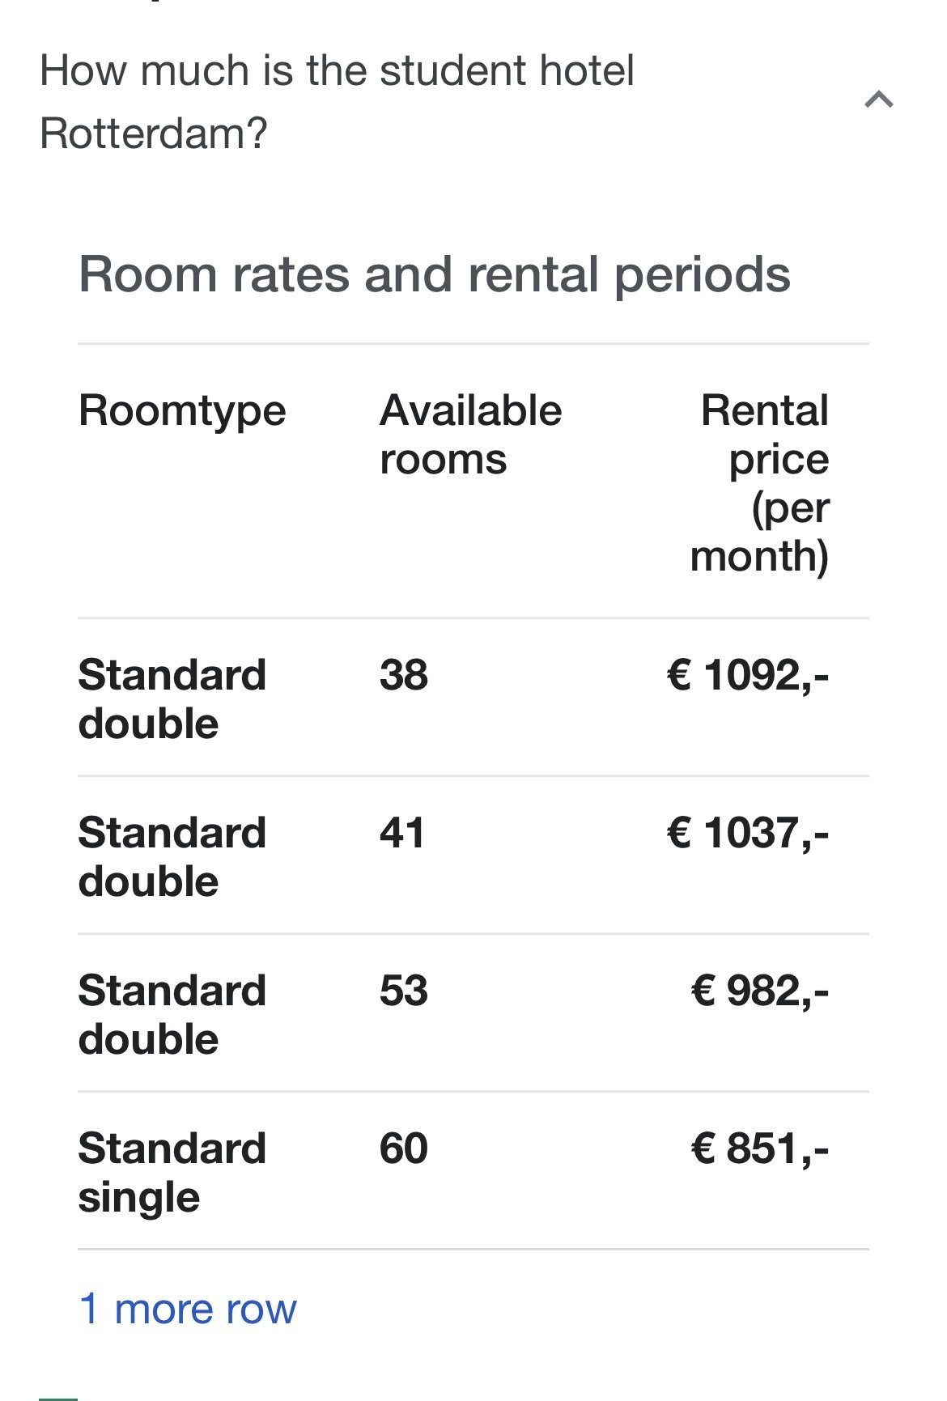
Task: Open the '1 more row' link
Action: pyautogui.click(x=188, y=1309)
